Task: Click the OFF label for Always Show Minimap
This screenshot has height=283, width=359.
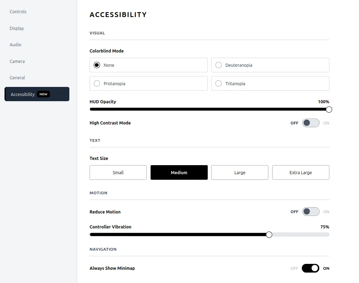Action: 295,268
